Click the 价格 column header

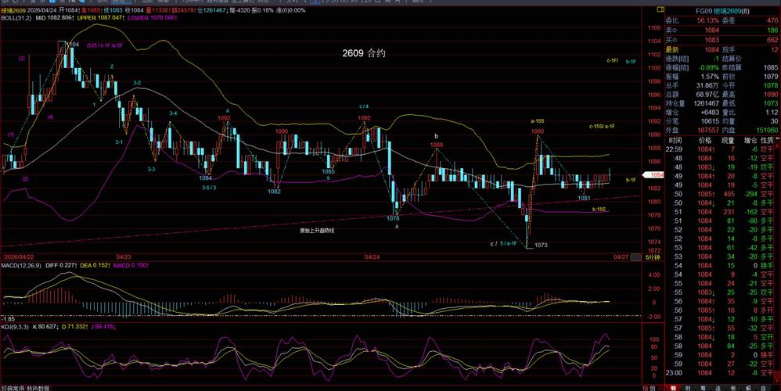pos(705,140)
